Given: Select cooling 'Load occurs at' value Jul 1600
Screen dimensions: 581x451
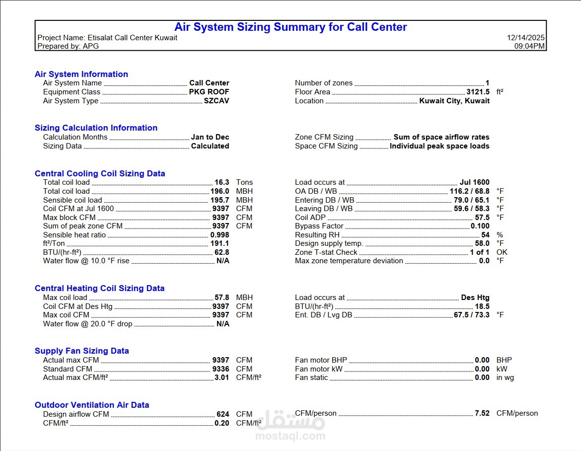Looking at the screenshot, I should tap(474, 182).
